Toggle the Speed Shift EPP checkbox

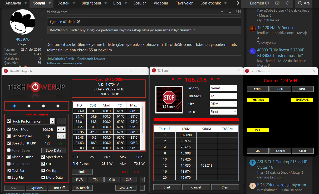[x=9, y=143]
